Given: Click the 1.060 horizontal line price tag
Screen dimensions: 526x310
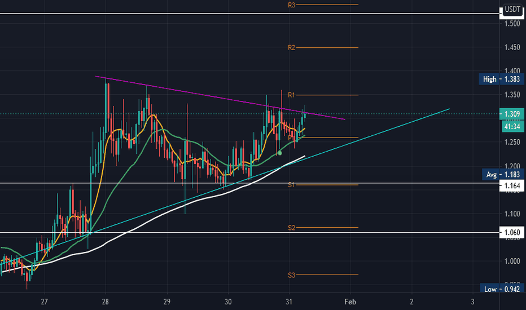Looking at the screenshot, I should [511, 232].
